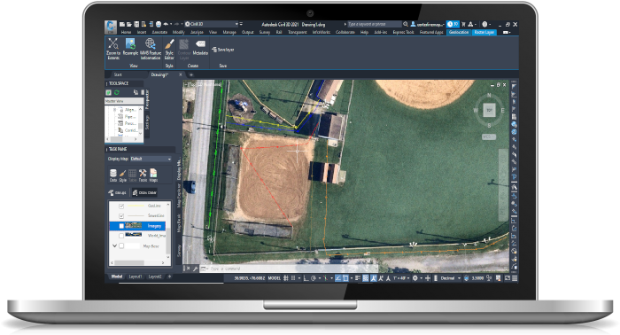Viewport: 620px width, 335px height.
Task: Click the keyword search field
Action: point(374,24)
